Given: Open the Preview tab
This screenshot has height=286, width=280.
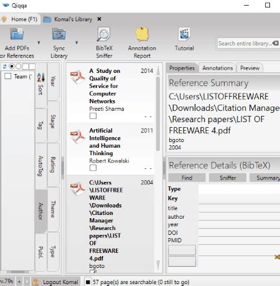Looking at the screenshot, I should [x=250, y=68].
